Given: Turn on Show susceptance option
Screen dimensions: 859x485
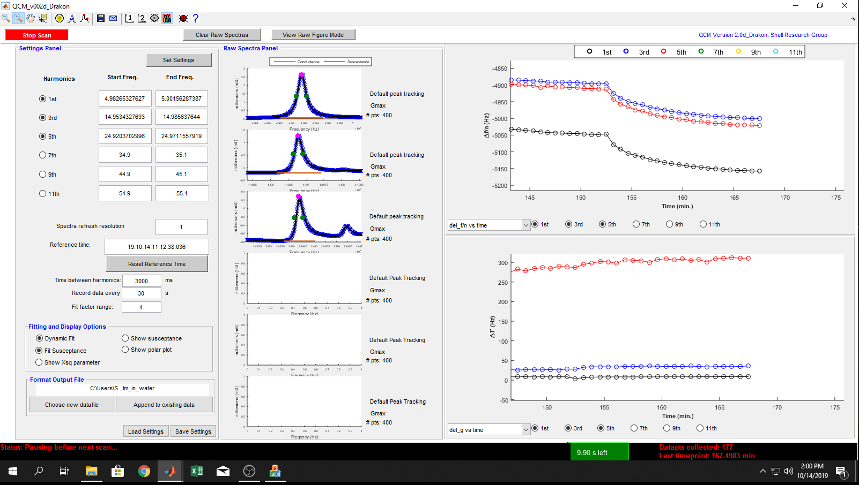Looking at the screenshot, I should tap(125, 338).
